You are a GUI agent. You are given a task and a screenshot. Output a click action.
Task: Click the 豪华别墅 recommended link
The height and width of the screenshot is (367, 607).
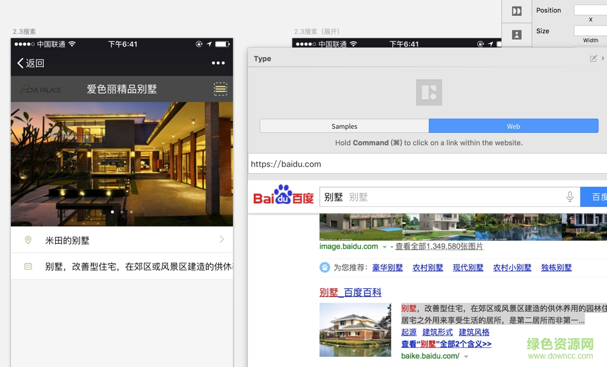pyautogui.click(x=388, y=268)
